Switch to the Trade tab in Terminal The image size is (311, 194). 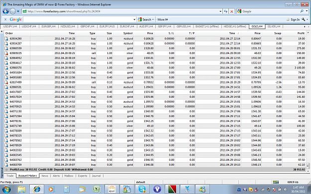click(10, 176)
